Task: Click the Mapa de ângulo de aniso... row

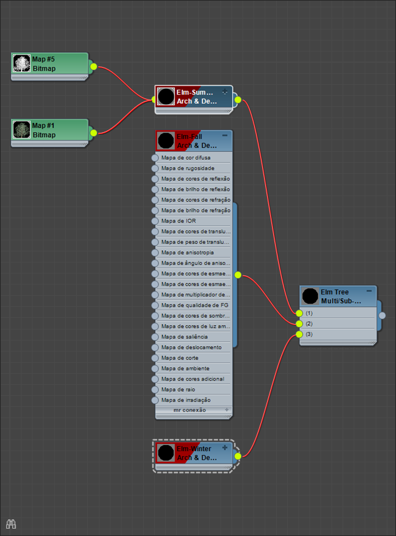Action: [x=193, y=263]
